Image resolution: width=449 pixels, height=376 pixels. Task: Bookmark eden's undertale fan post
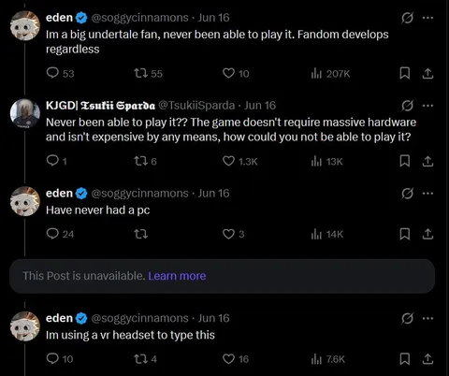(x=405, y=74)
